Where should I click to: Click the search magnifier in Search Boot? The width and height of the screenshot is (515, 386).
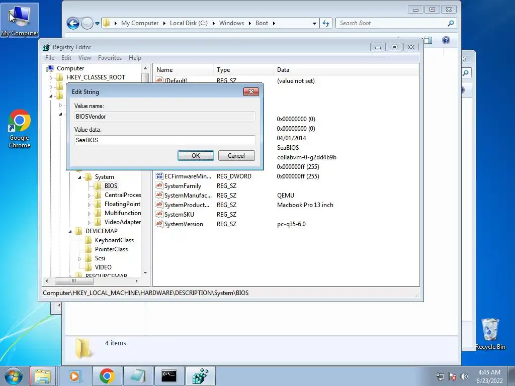(451, 23)
